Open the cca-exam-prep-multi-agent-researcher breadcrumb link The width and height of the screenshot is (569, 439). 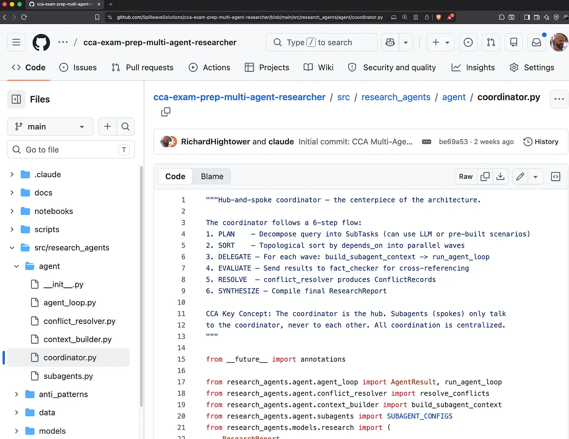239,97
